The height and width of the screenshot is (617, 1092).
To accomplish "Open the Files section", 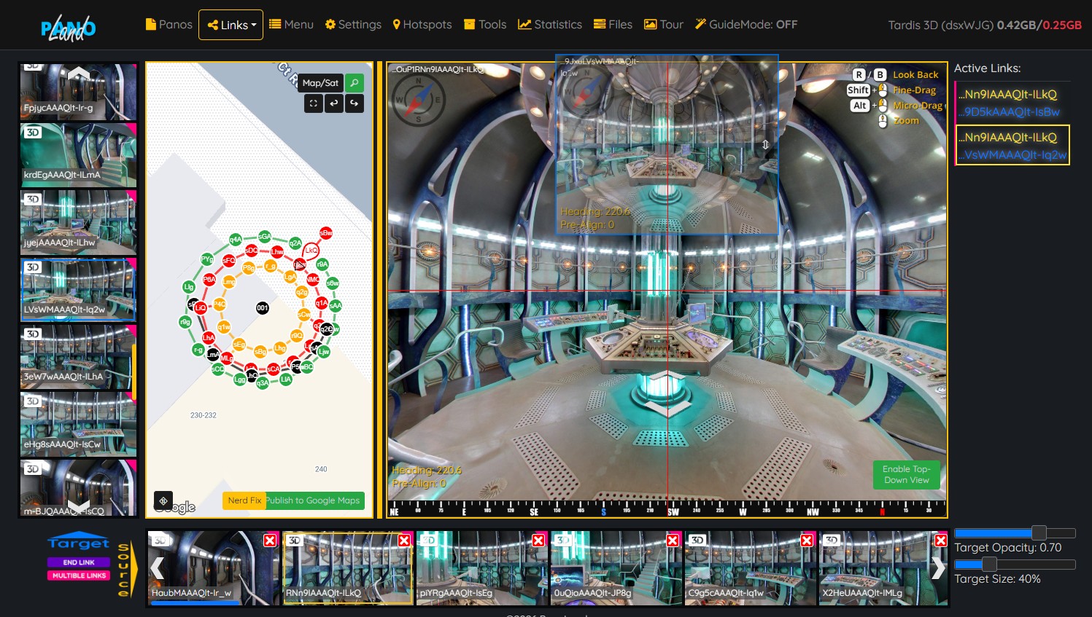I will 613,25.
